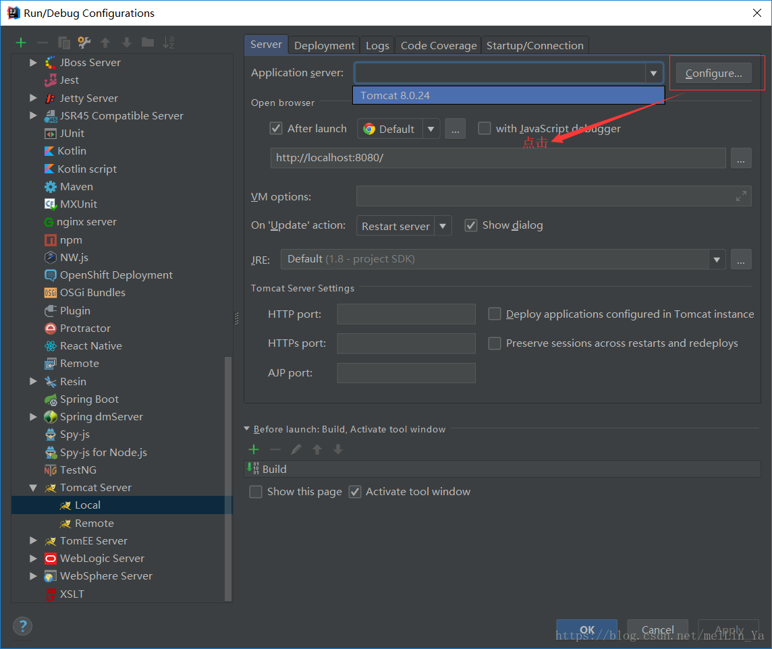Edit the selected before-launch task with the pencil
The width and height of the screenshot is (772, 649).
[296, 449]
